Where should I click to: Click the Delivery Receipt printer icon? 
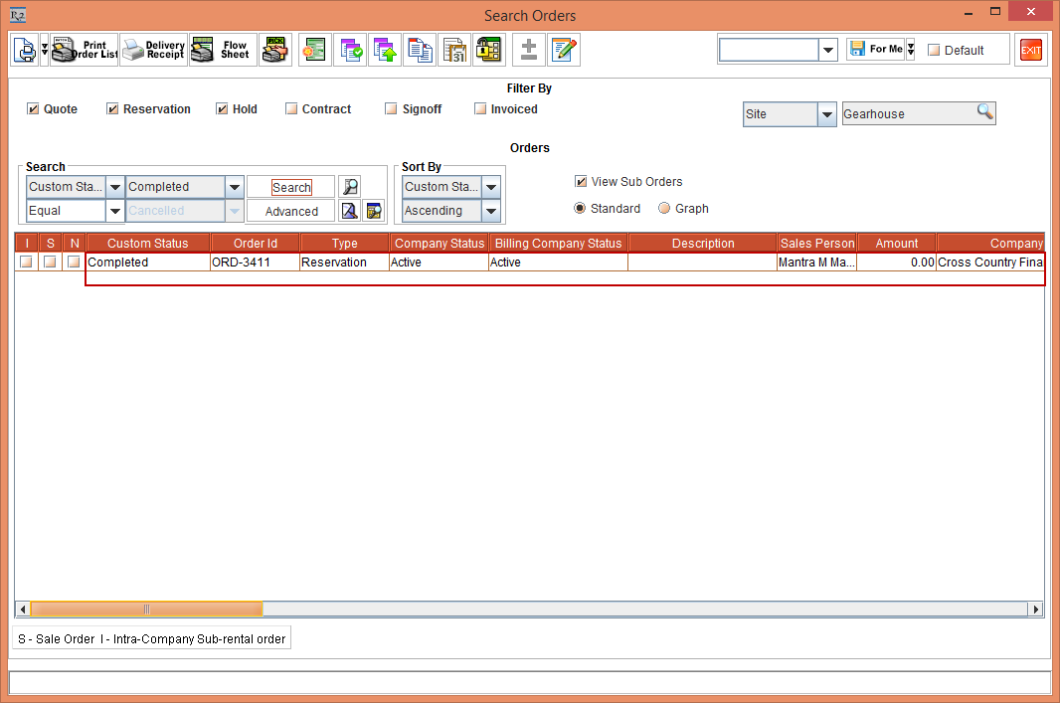[x=153, y=50]
